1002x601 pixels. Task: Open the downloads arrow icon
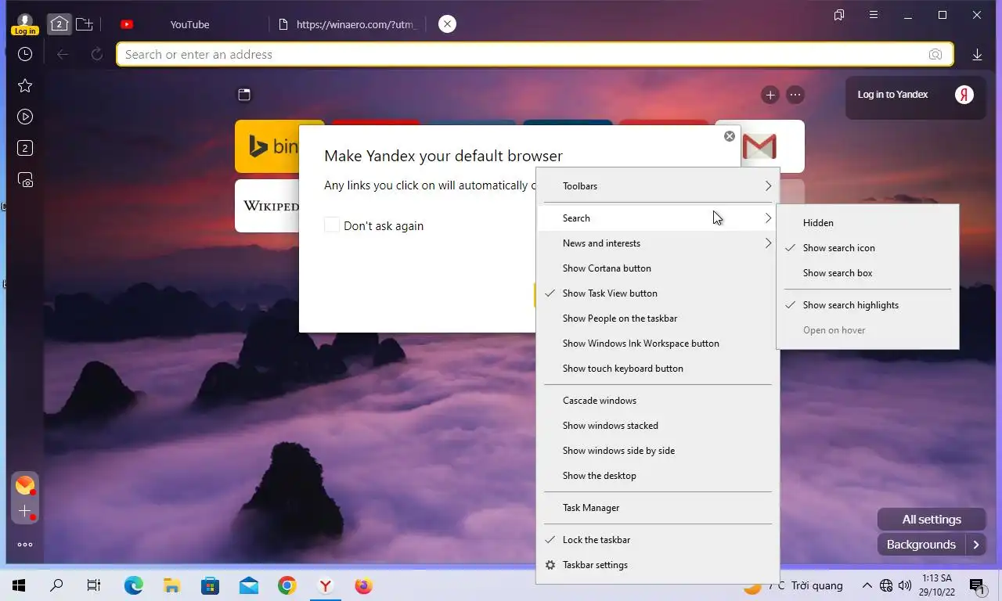point(977,54)
